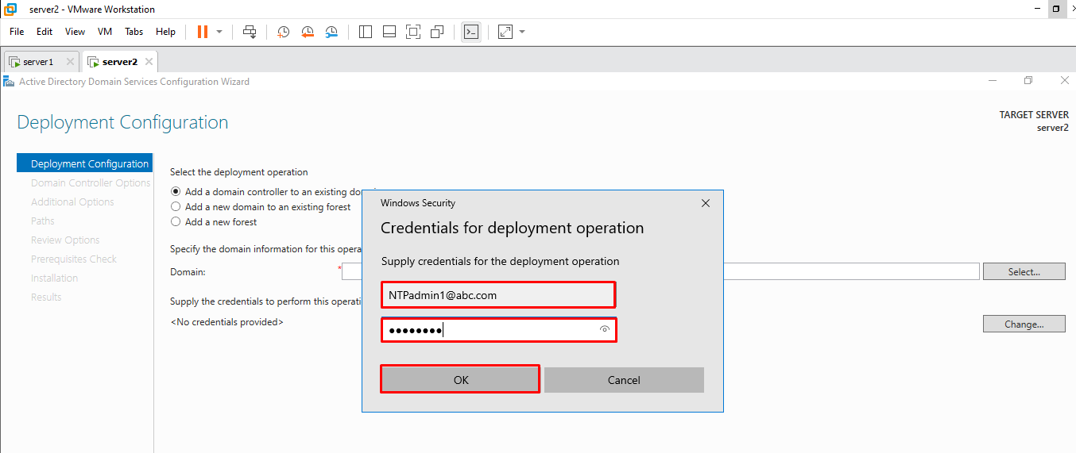
Task: Open the View menu
Action: pos(75,32)
